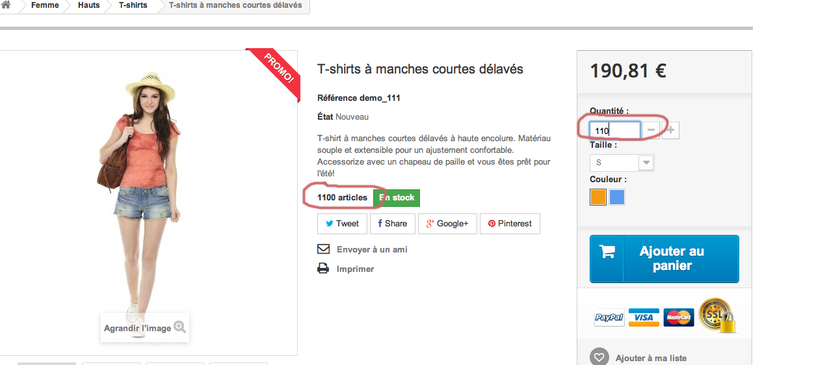Decrease quantity with minus button
The height and width of the screenshot is (365, 814).
point(651,131)
